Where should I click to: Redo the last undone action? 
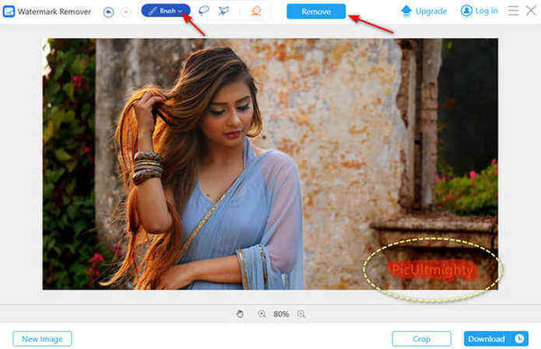click(x=126, y=12)
